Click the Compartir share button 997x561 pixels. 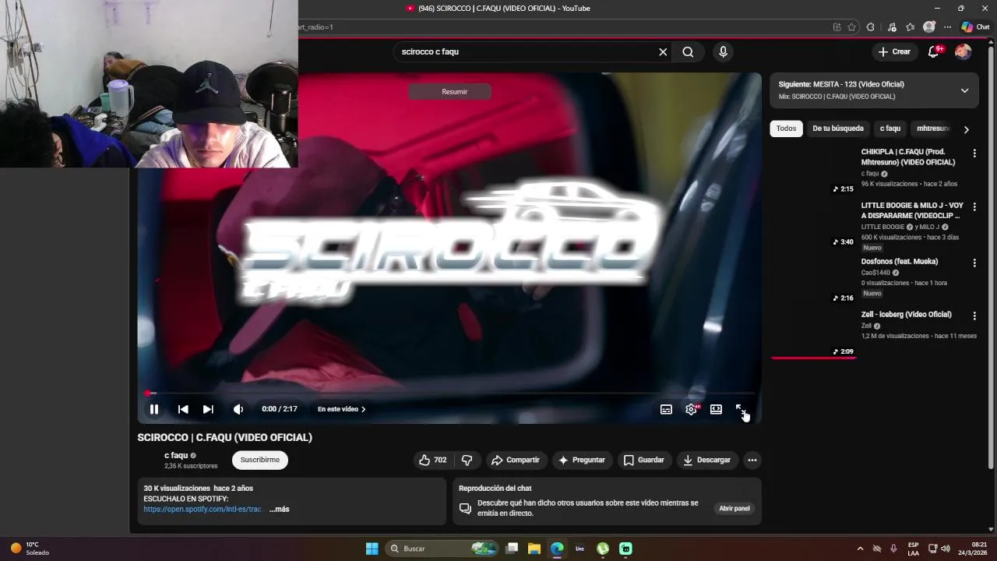tap(515, 460)
